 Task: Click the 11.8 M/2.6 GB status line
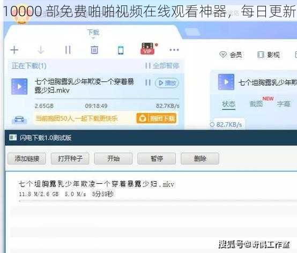(x=66, y=194)
